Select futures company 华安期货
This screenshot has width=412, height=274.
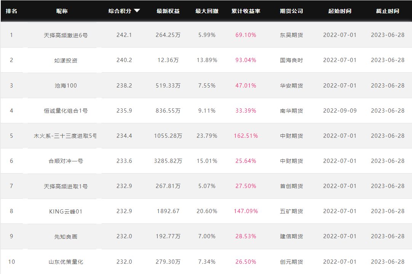coord(291,85)
